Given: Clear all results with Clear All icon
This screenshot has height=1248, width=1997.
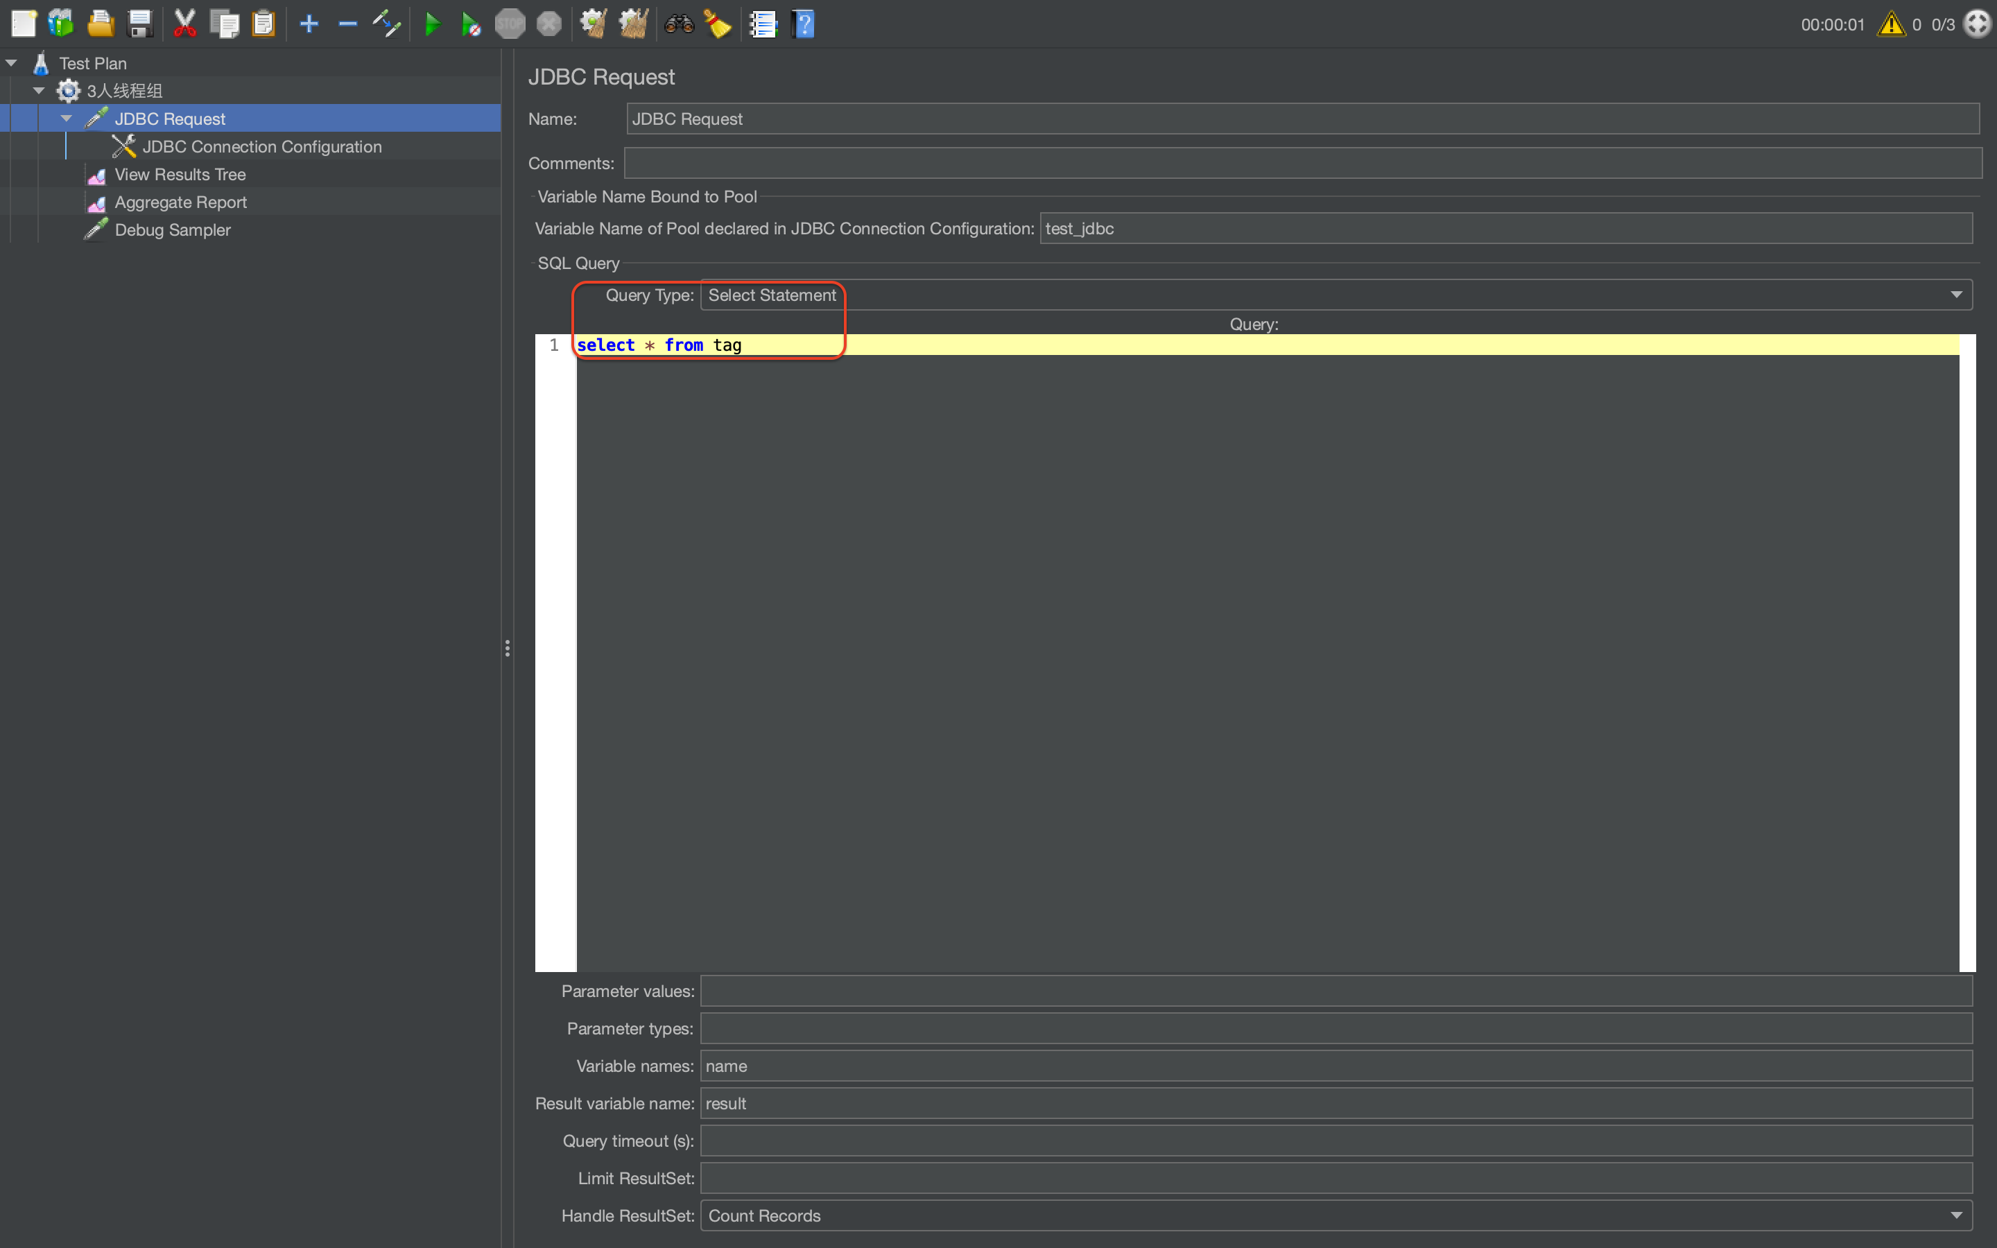Looking at the screenshot, I should pyautogui.click(x=633, y=23).
